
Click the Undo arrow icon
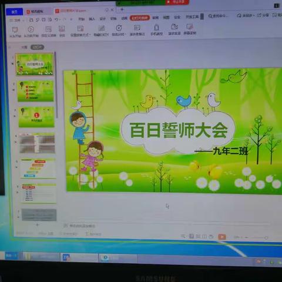[x=56, y=19]
